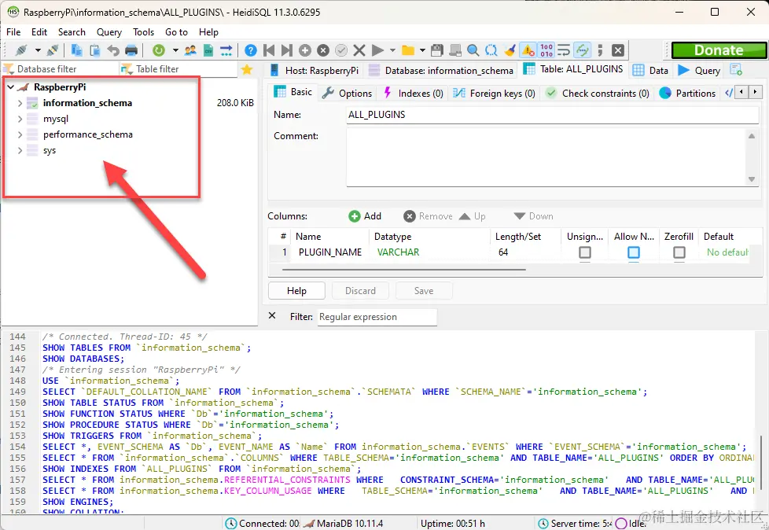Click the open SQL file folder icon

pyautogui.click(x=408, y=50)
